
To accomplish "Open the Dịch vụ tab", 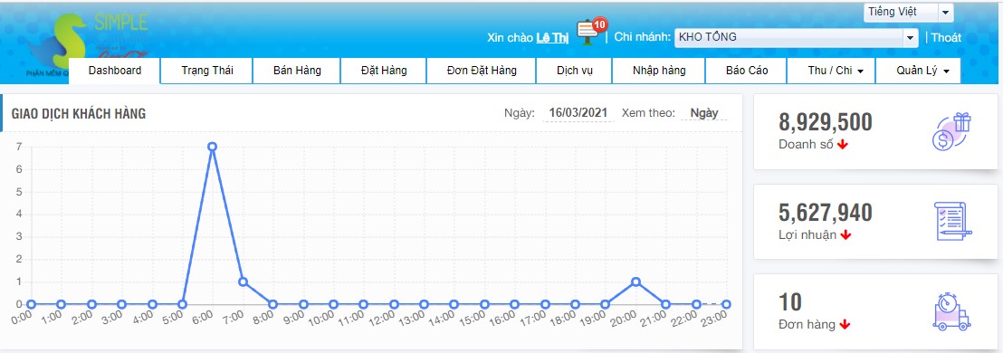I will pyautogui.click(x=574, y=71).
